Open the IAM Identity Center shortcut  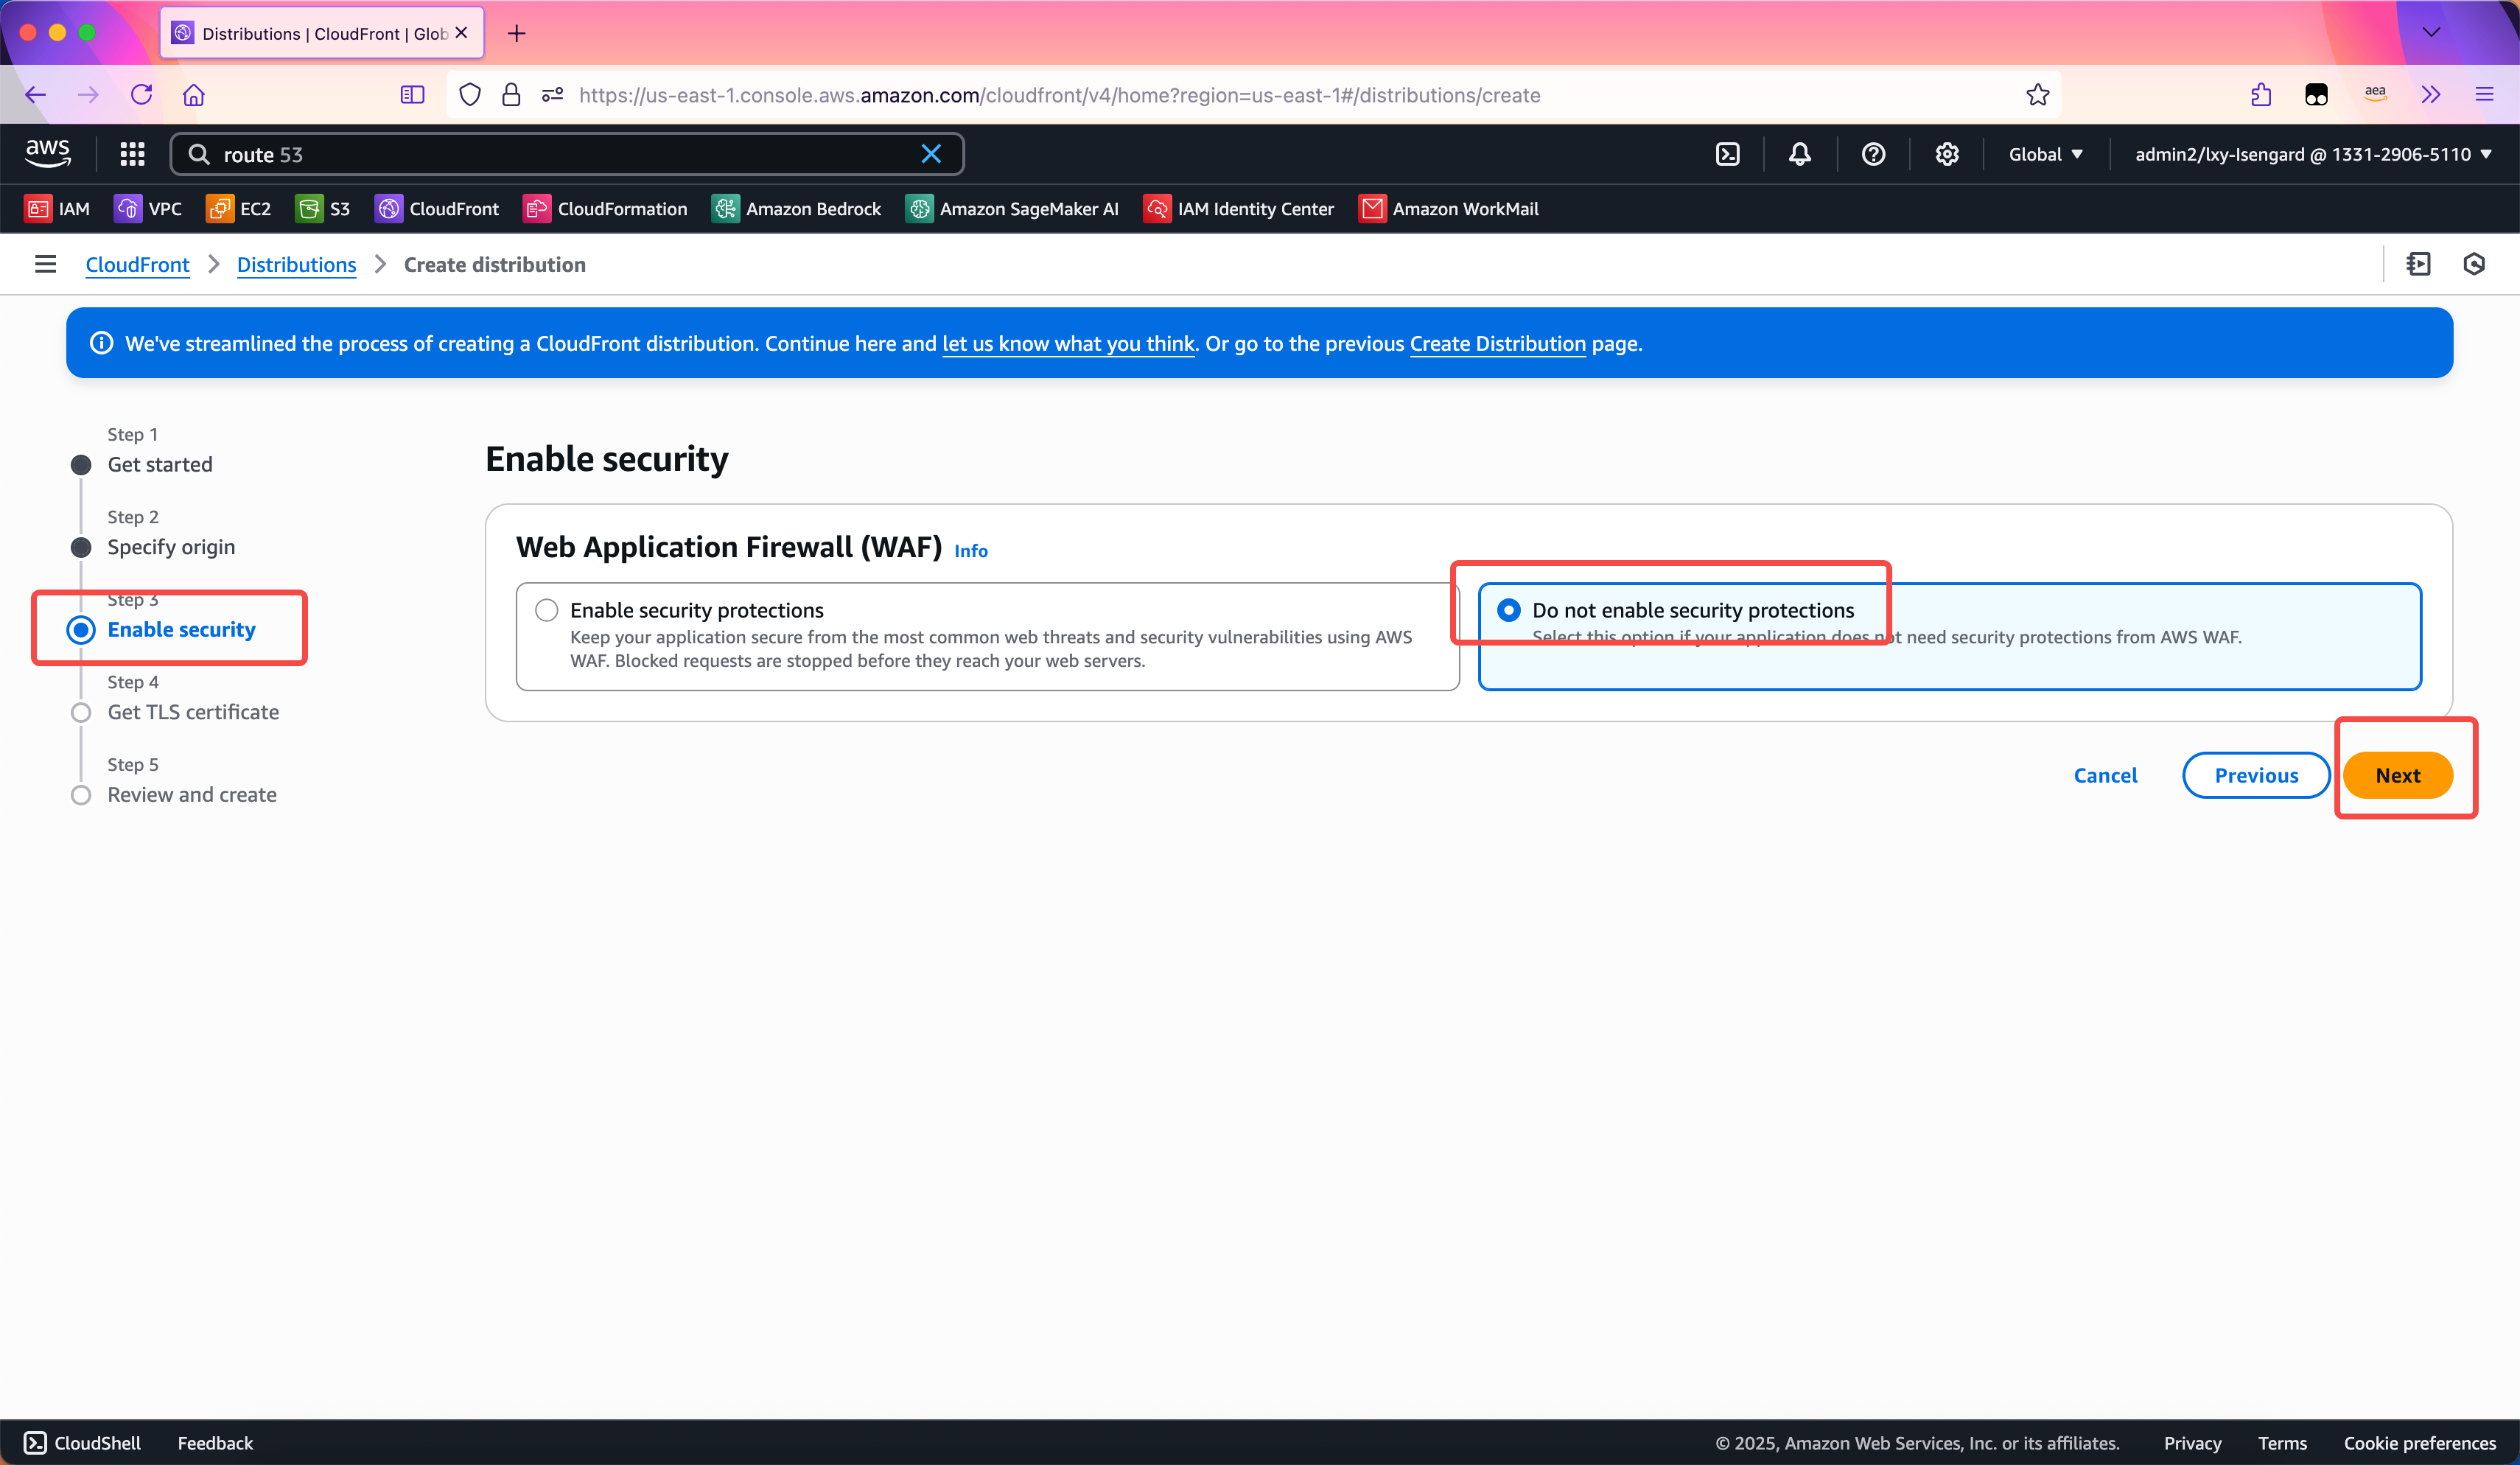[x=1238, y=209]
